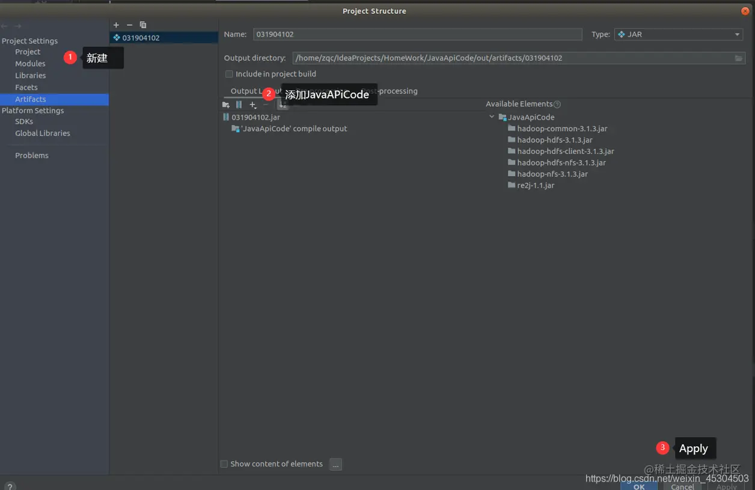Toggle Show content of elements

[x=224, y=464]
